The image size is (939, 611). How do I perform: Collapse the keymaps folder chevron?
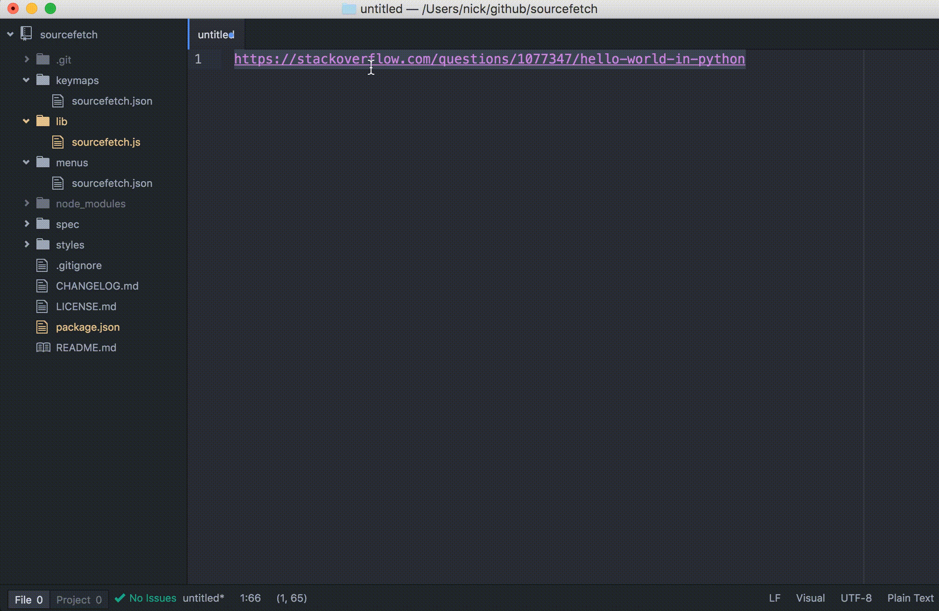(26, 80)
